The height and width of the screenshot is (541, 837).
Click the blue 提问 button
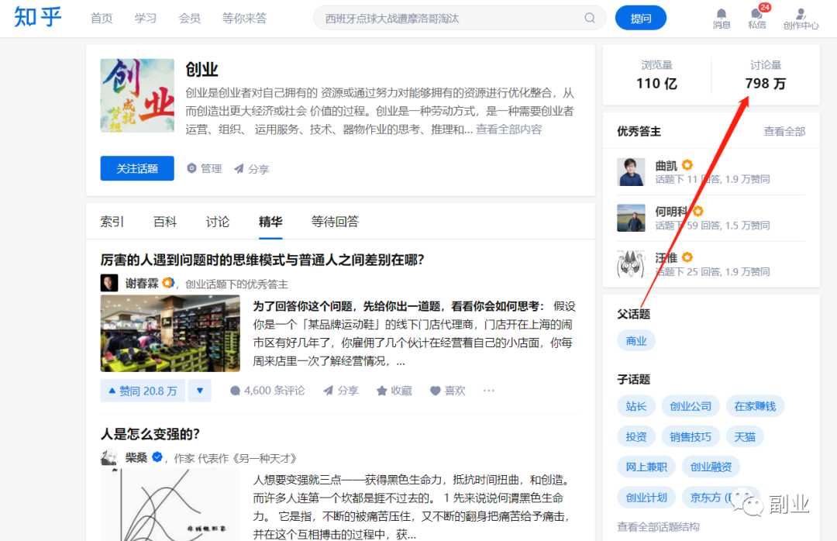tap(640, 18)
